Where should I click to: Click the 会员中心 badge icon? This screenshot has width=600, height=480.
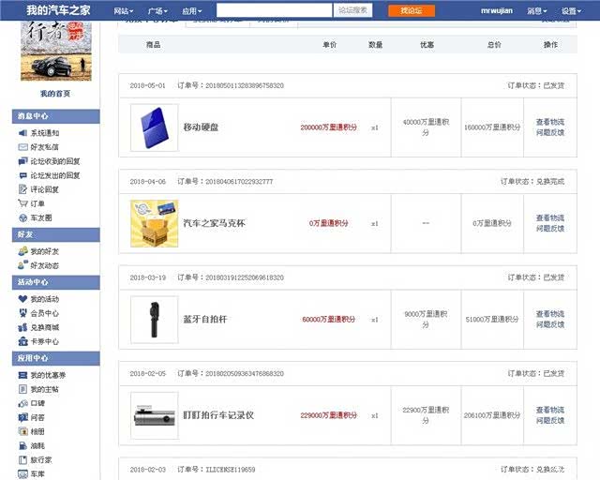click(22, 313)
